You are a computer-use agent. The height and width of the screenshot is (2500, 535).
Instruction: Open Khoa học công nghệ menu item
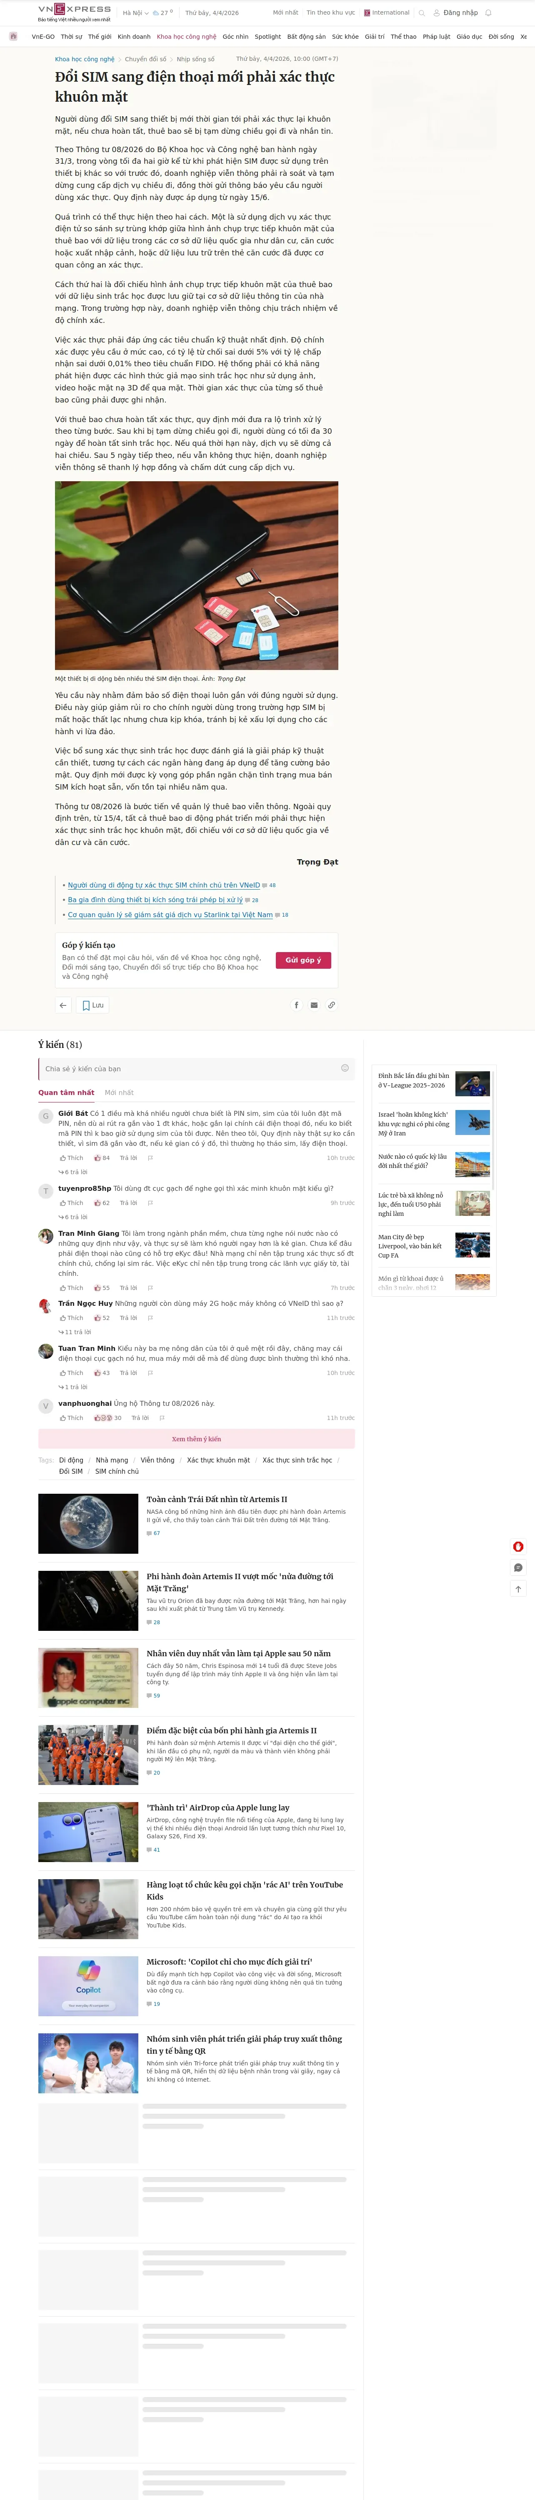point(186,37)
